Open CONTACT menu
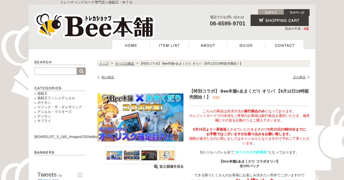The image size is (344, 180). [x=285, y=45]
